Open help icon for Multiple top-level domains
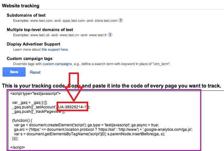This screenshot has height=151, width=224. [110, 35]
